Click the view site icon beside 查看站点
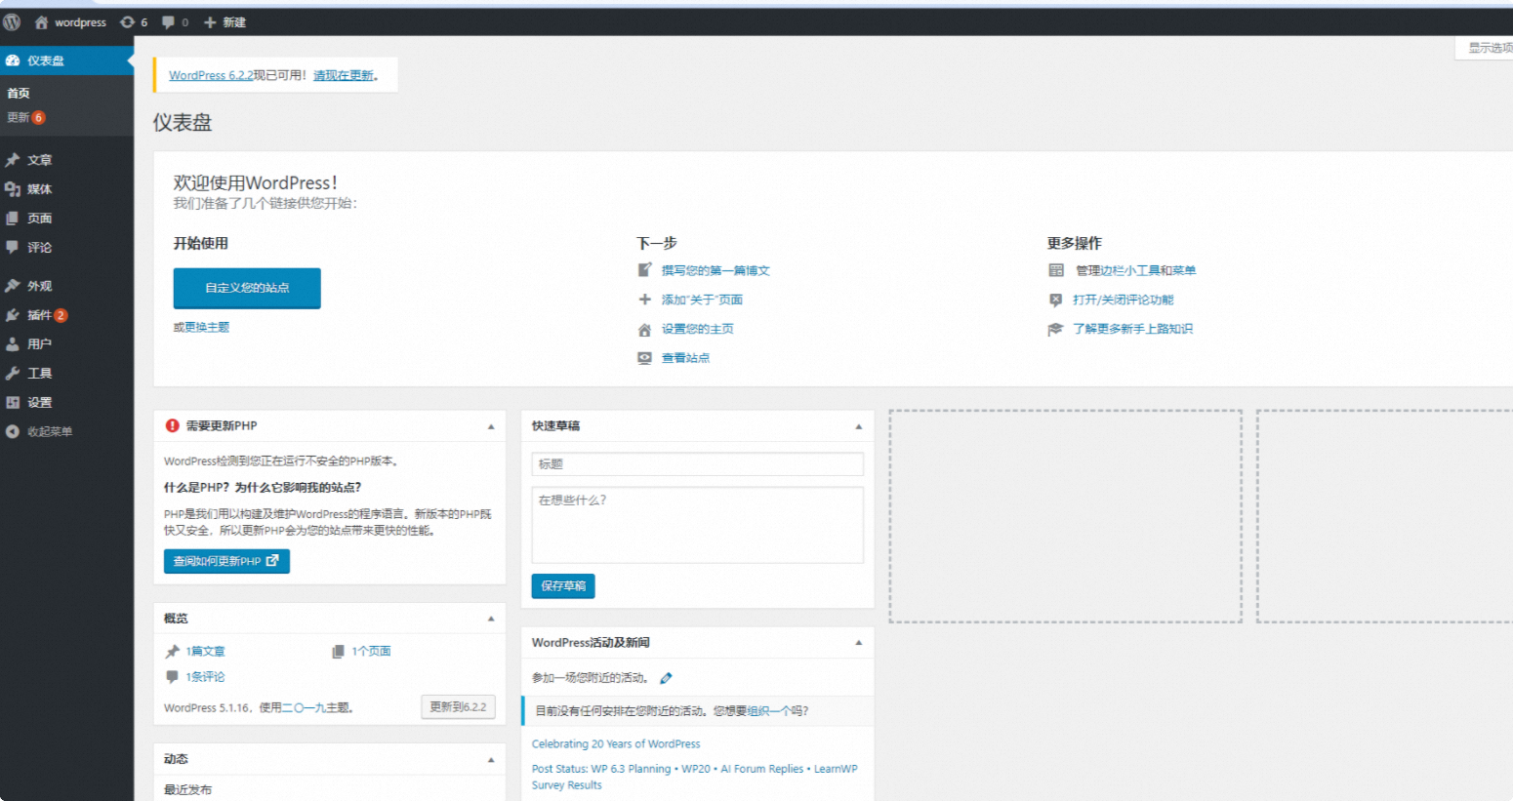The width and height of the screenshot is (1513, 801). point(644,358)
